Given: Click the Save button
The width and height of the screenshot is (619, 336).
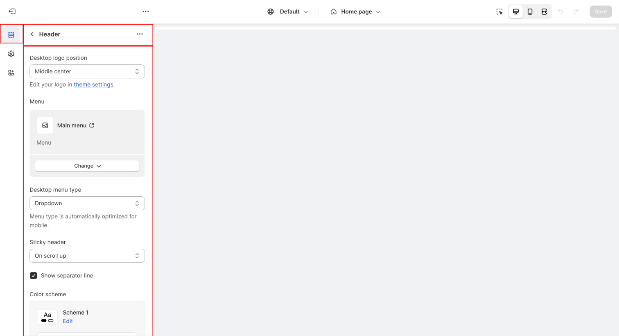Looking at the screenshot, I should pos(601,11).
